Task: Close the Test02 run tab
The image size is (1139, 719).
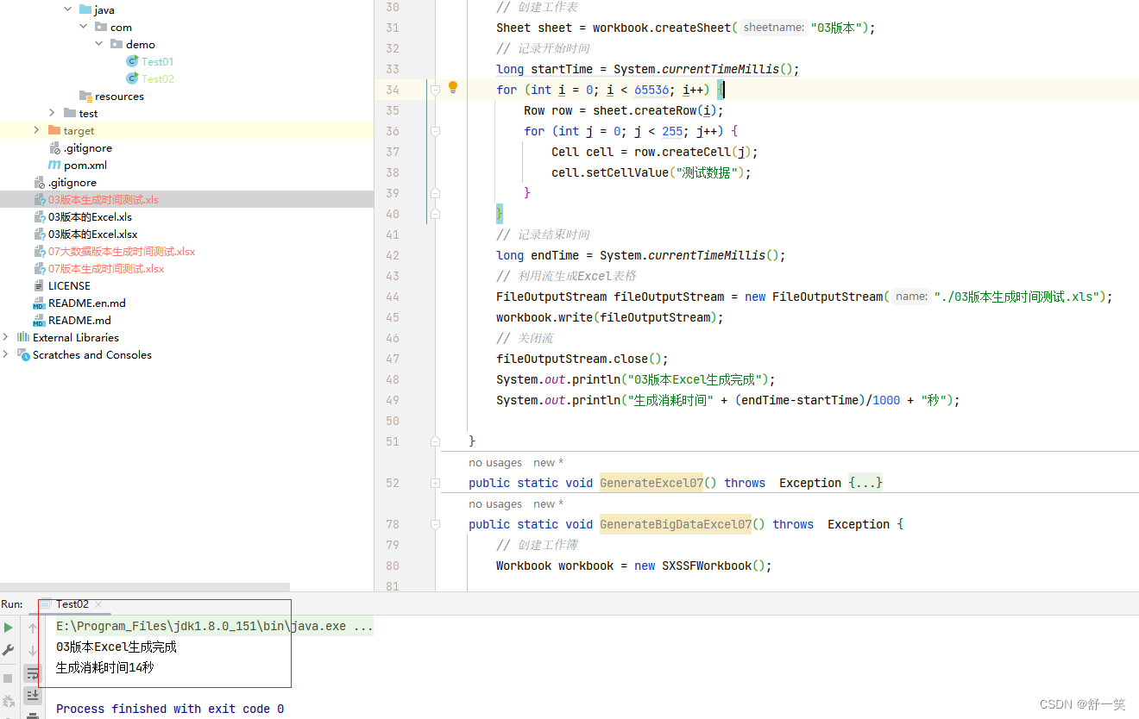Action: (x=98, y=604)
